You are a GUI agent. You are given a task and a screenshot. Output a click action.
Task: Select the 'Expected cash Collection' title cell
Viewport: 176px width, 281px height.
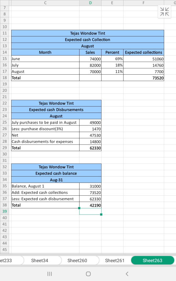[88, 40]
